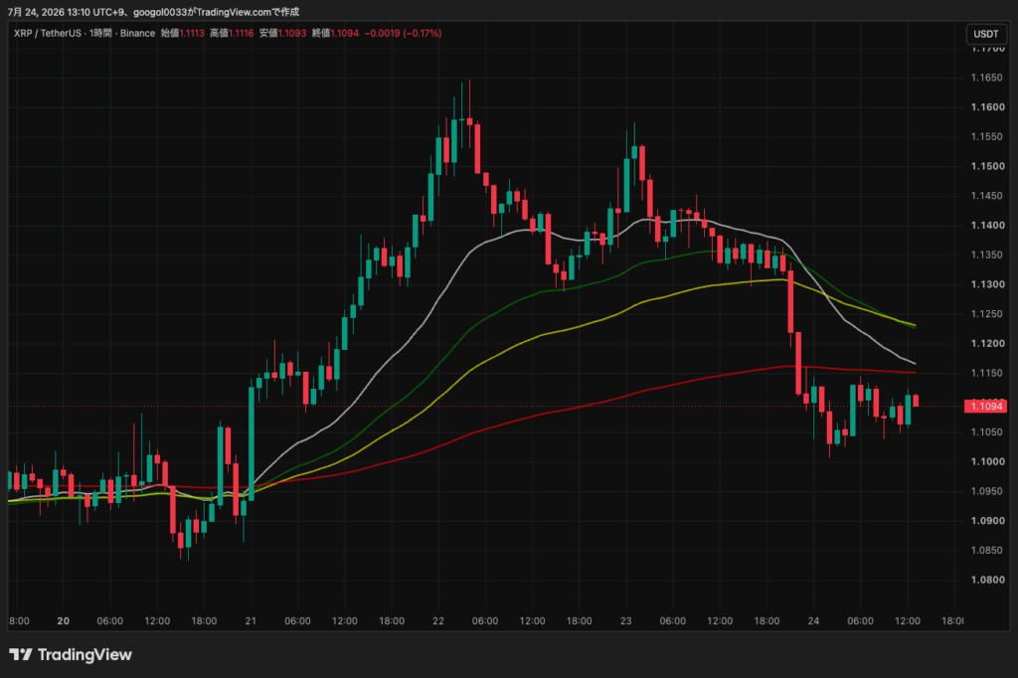Click the 21 date marker on time axis
The image size is (1018, 678).
(251, 621)
